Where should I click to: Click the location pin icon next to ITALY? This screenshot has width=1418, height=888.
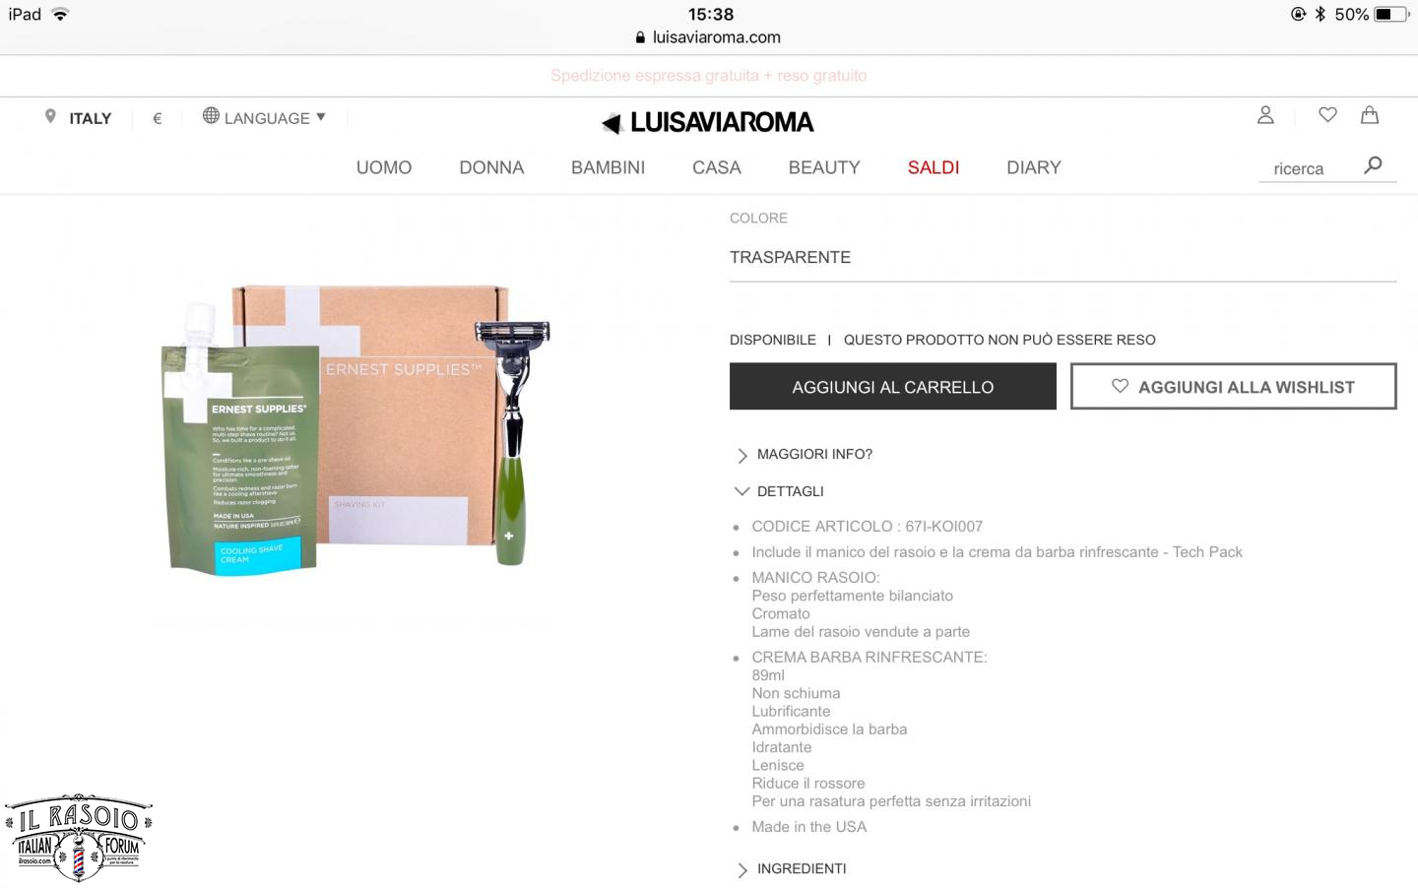pos(50,117)
